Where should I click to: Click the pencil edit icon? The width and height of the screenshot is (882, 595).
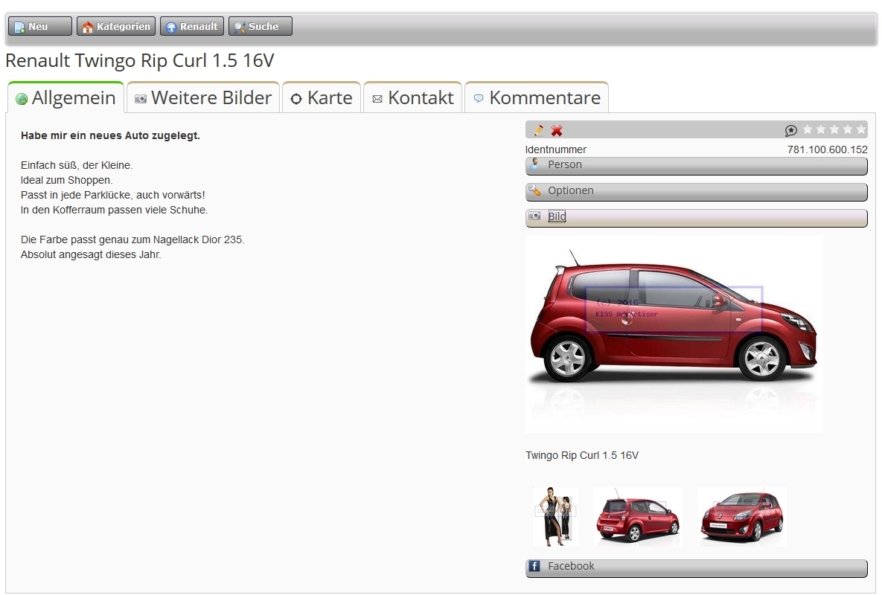pos(538,130)
